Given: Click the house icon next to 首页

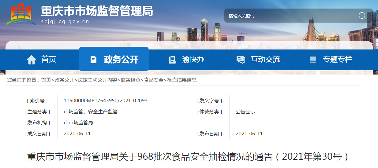Looking at the screenshot, I should (x=32, y=60).
